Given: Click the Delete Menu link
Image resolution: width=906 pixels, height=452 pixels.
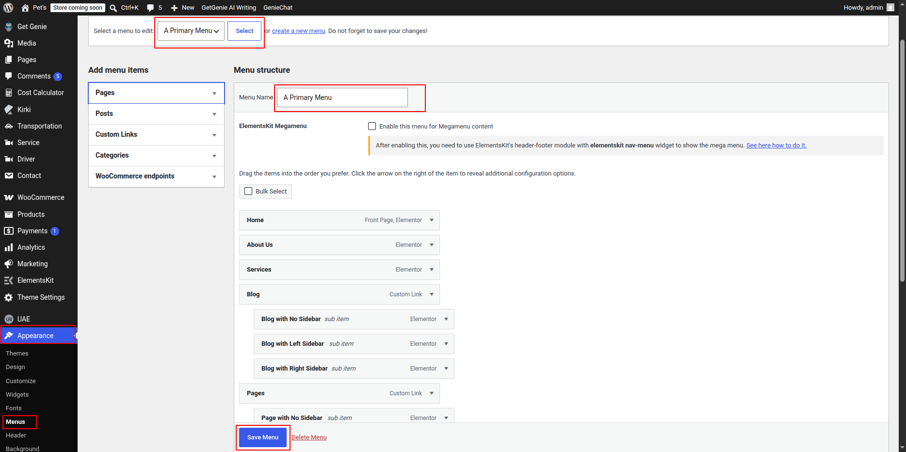Looking at the screenshot, I should pos(309,437).
